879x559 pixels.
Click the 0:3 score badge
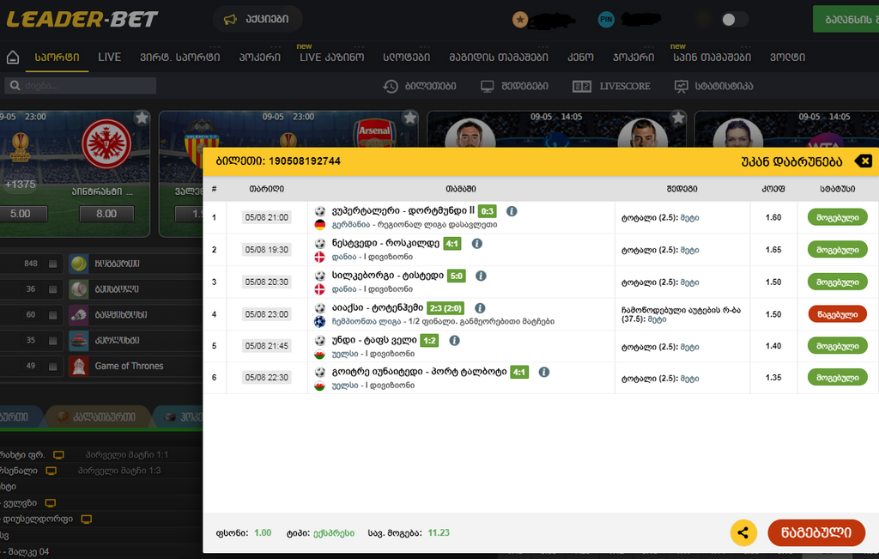pos(488,211)
